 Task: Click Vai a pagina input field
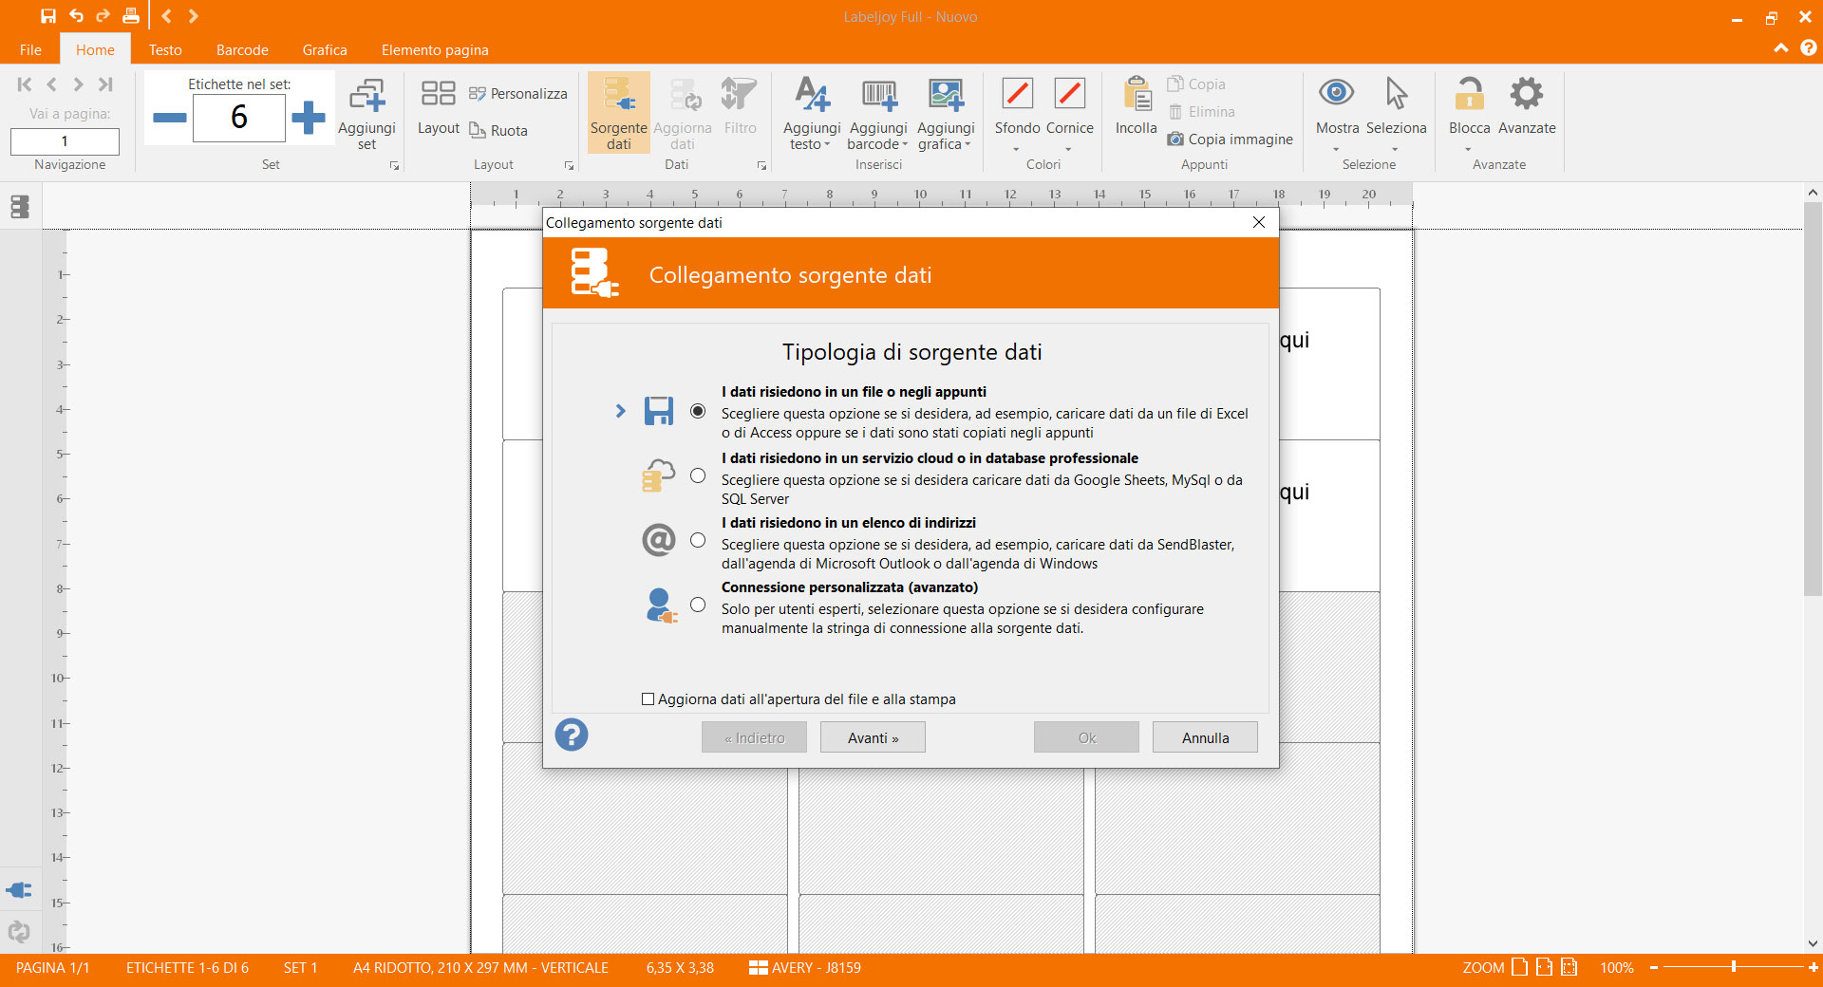(65, 141)
